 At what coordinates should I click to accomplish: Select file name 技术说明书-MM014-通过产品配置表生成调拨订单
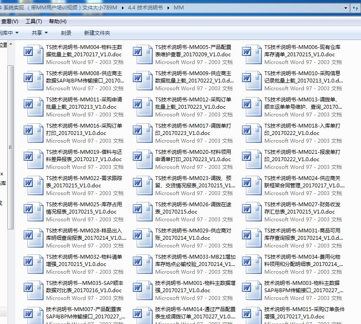(195, 313)
